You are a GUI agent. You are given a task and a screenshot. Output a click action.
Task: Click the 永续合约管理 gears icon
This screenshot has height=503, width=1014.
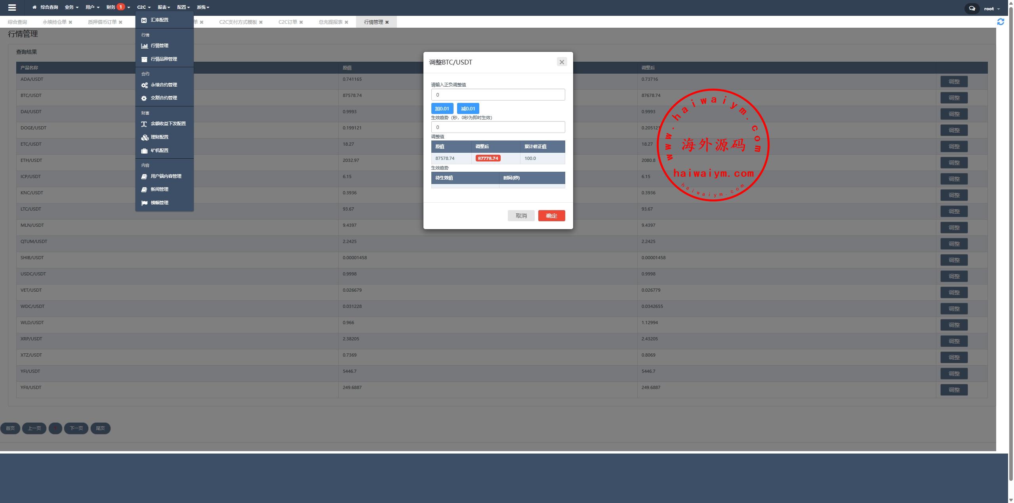point(144,85)
